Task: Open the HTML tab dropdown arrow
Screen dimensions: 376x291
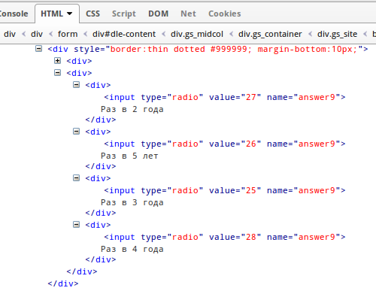Action: tap(70, 14)
